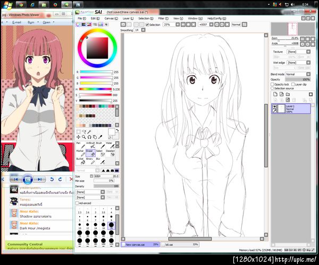
Task: Select the Select brush tool
Action: point(100,153)
